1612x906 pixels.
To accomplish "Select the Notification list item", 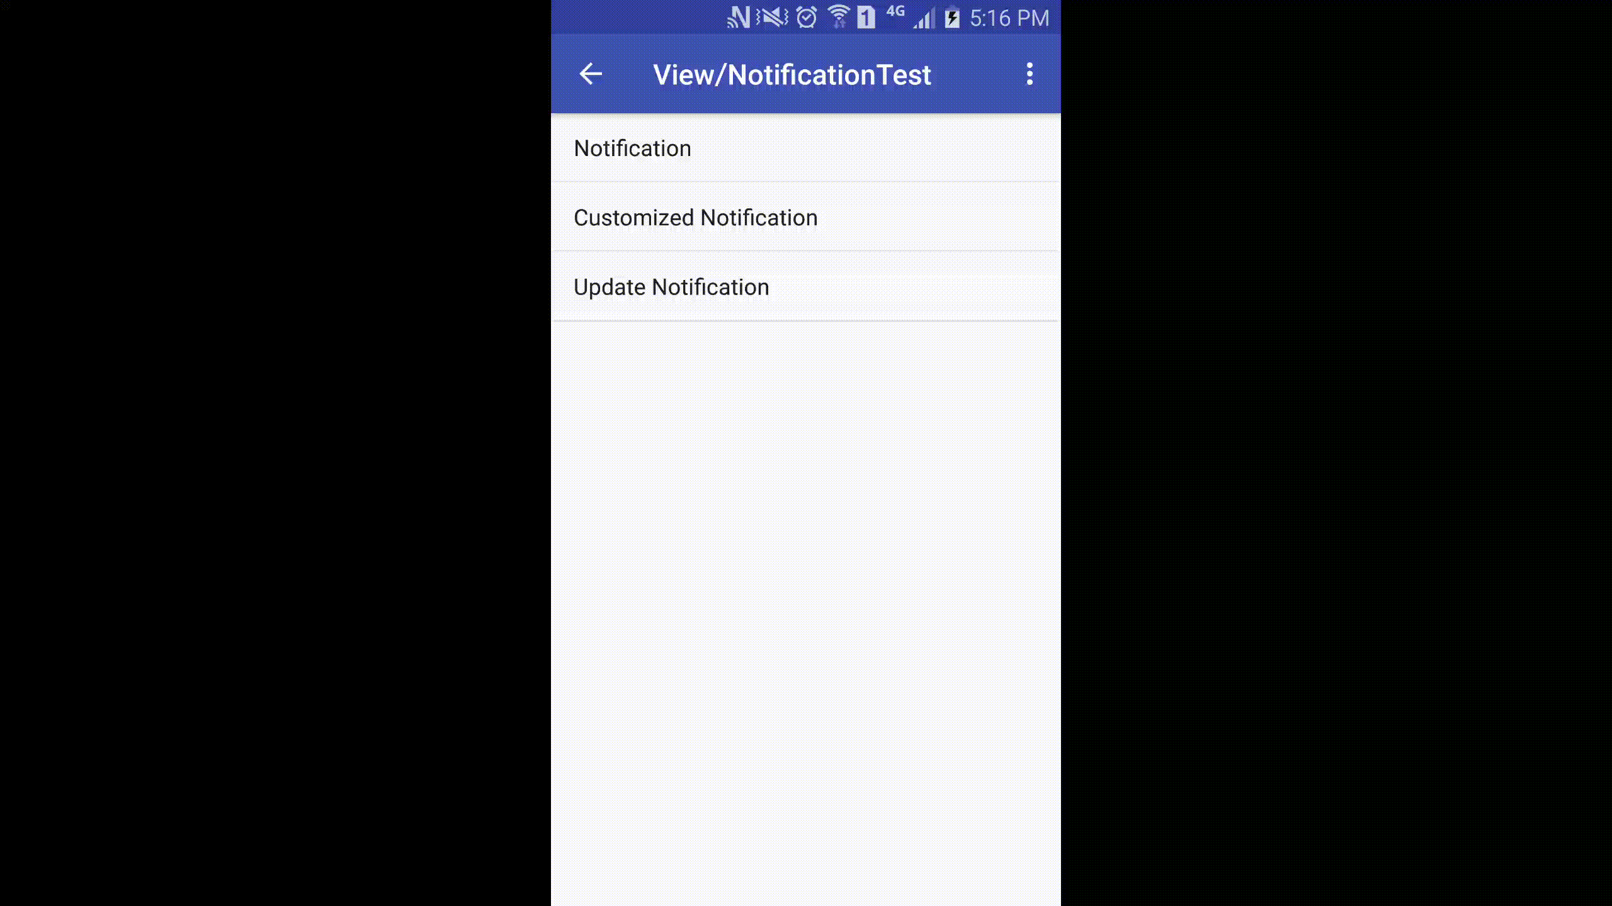I will (806, 148).
